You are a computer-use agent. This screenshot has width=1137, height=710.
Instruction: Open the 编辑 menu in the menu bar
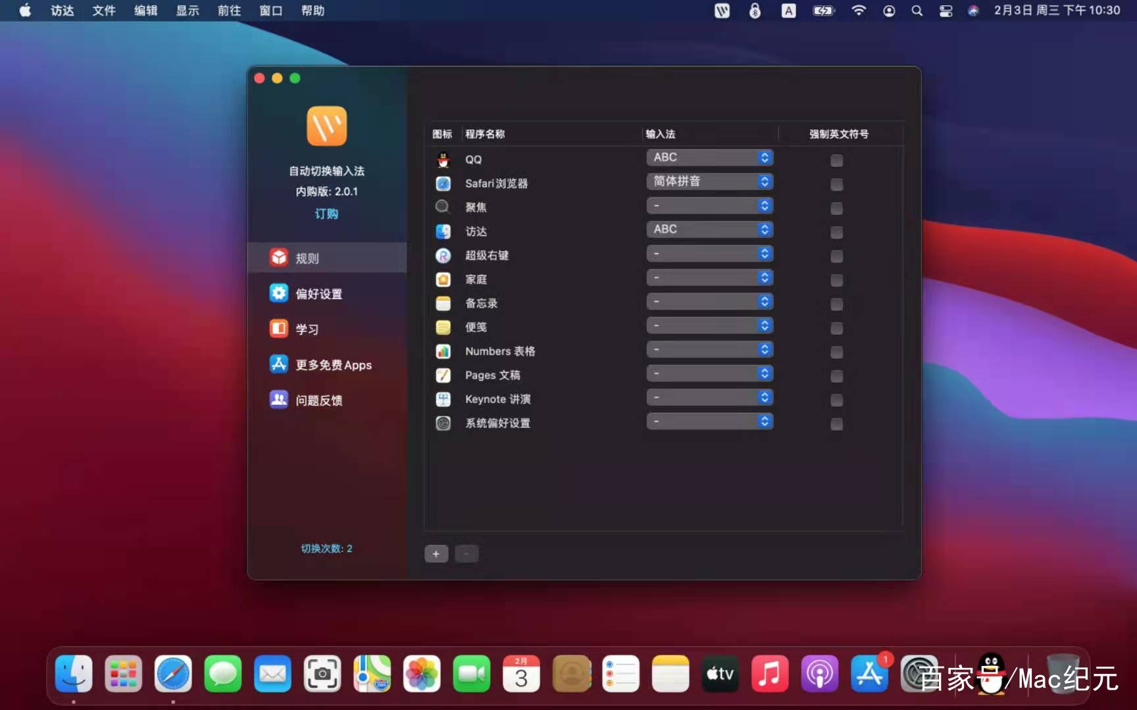coord(145,11)
